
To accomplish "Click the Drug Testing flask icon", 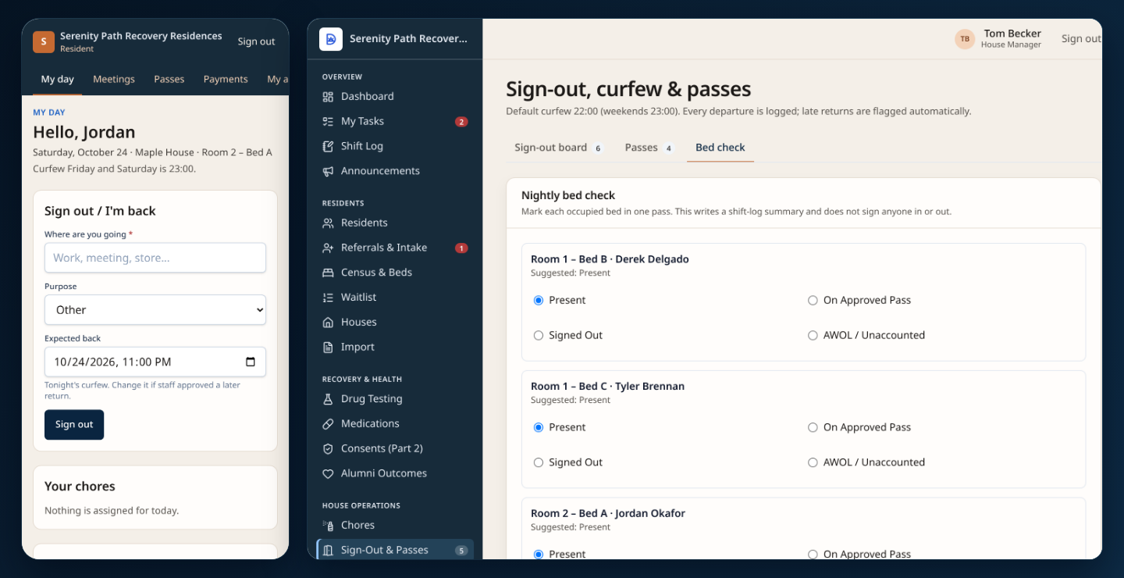I will click(x=328, y=399).
